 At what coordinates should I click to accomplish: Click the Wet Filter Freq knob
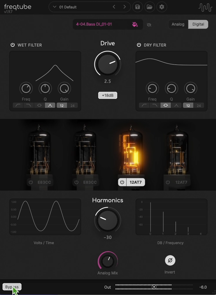coord(26,88)
